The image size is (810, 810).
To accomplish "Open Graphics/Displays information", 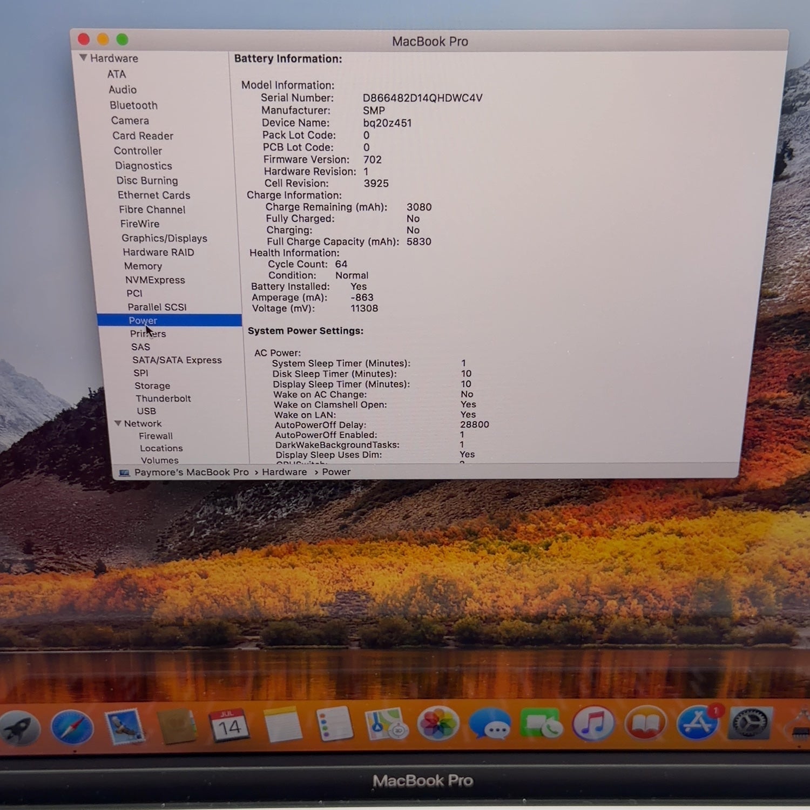I will click(x=165, y=238).
